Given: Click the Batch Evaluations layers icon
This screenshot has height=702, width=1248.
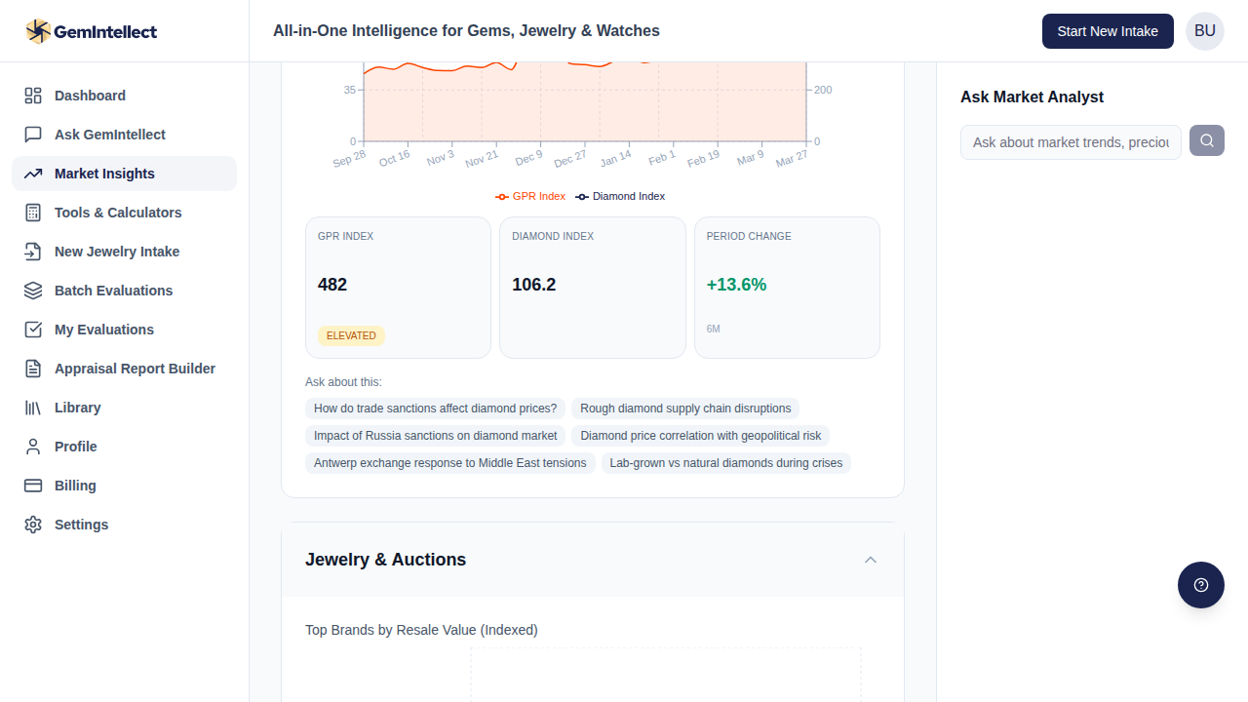Looking at the screenshot, I should [33, 291].
